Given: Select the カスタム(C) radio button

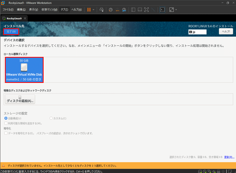Looking at the screenshot, I should (x=51, y=118).
